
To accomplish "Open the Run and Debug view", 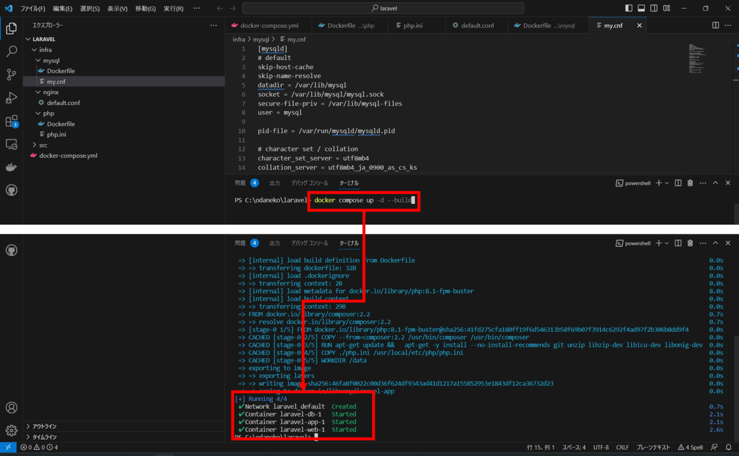I will click(11, 97).
